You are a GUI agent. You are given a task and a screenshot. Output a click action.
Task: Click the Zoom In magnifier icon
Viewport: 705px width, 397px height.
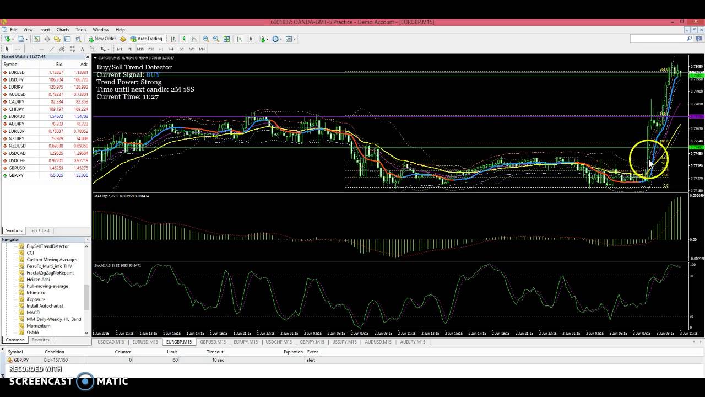point(205,39)
